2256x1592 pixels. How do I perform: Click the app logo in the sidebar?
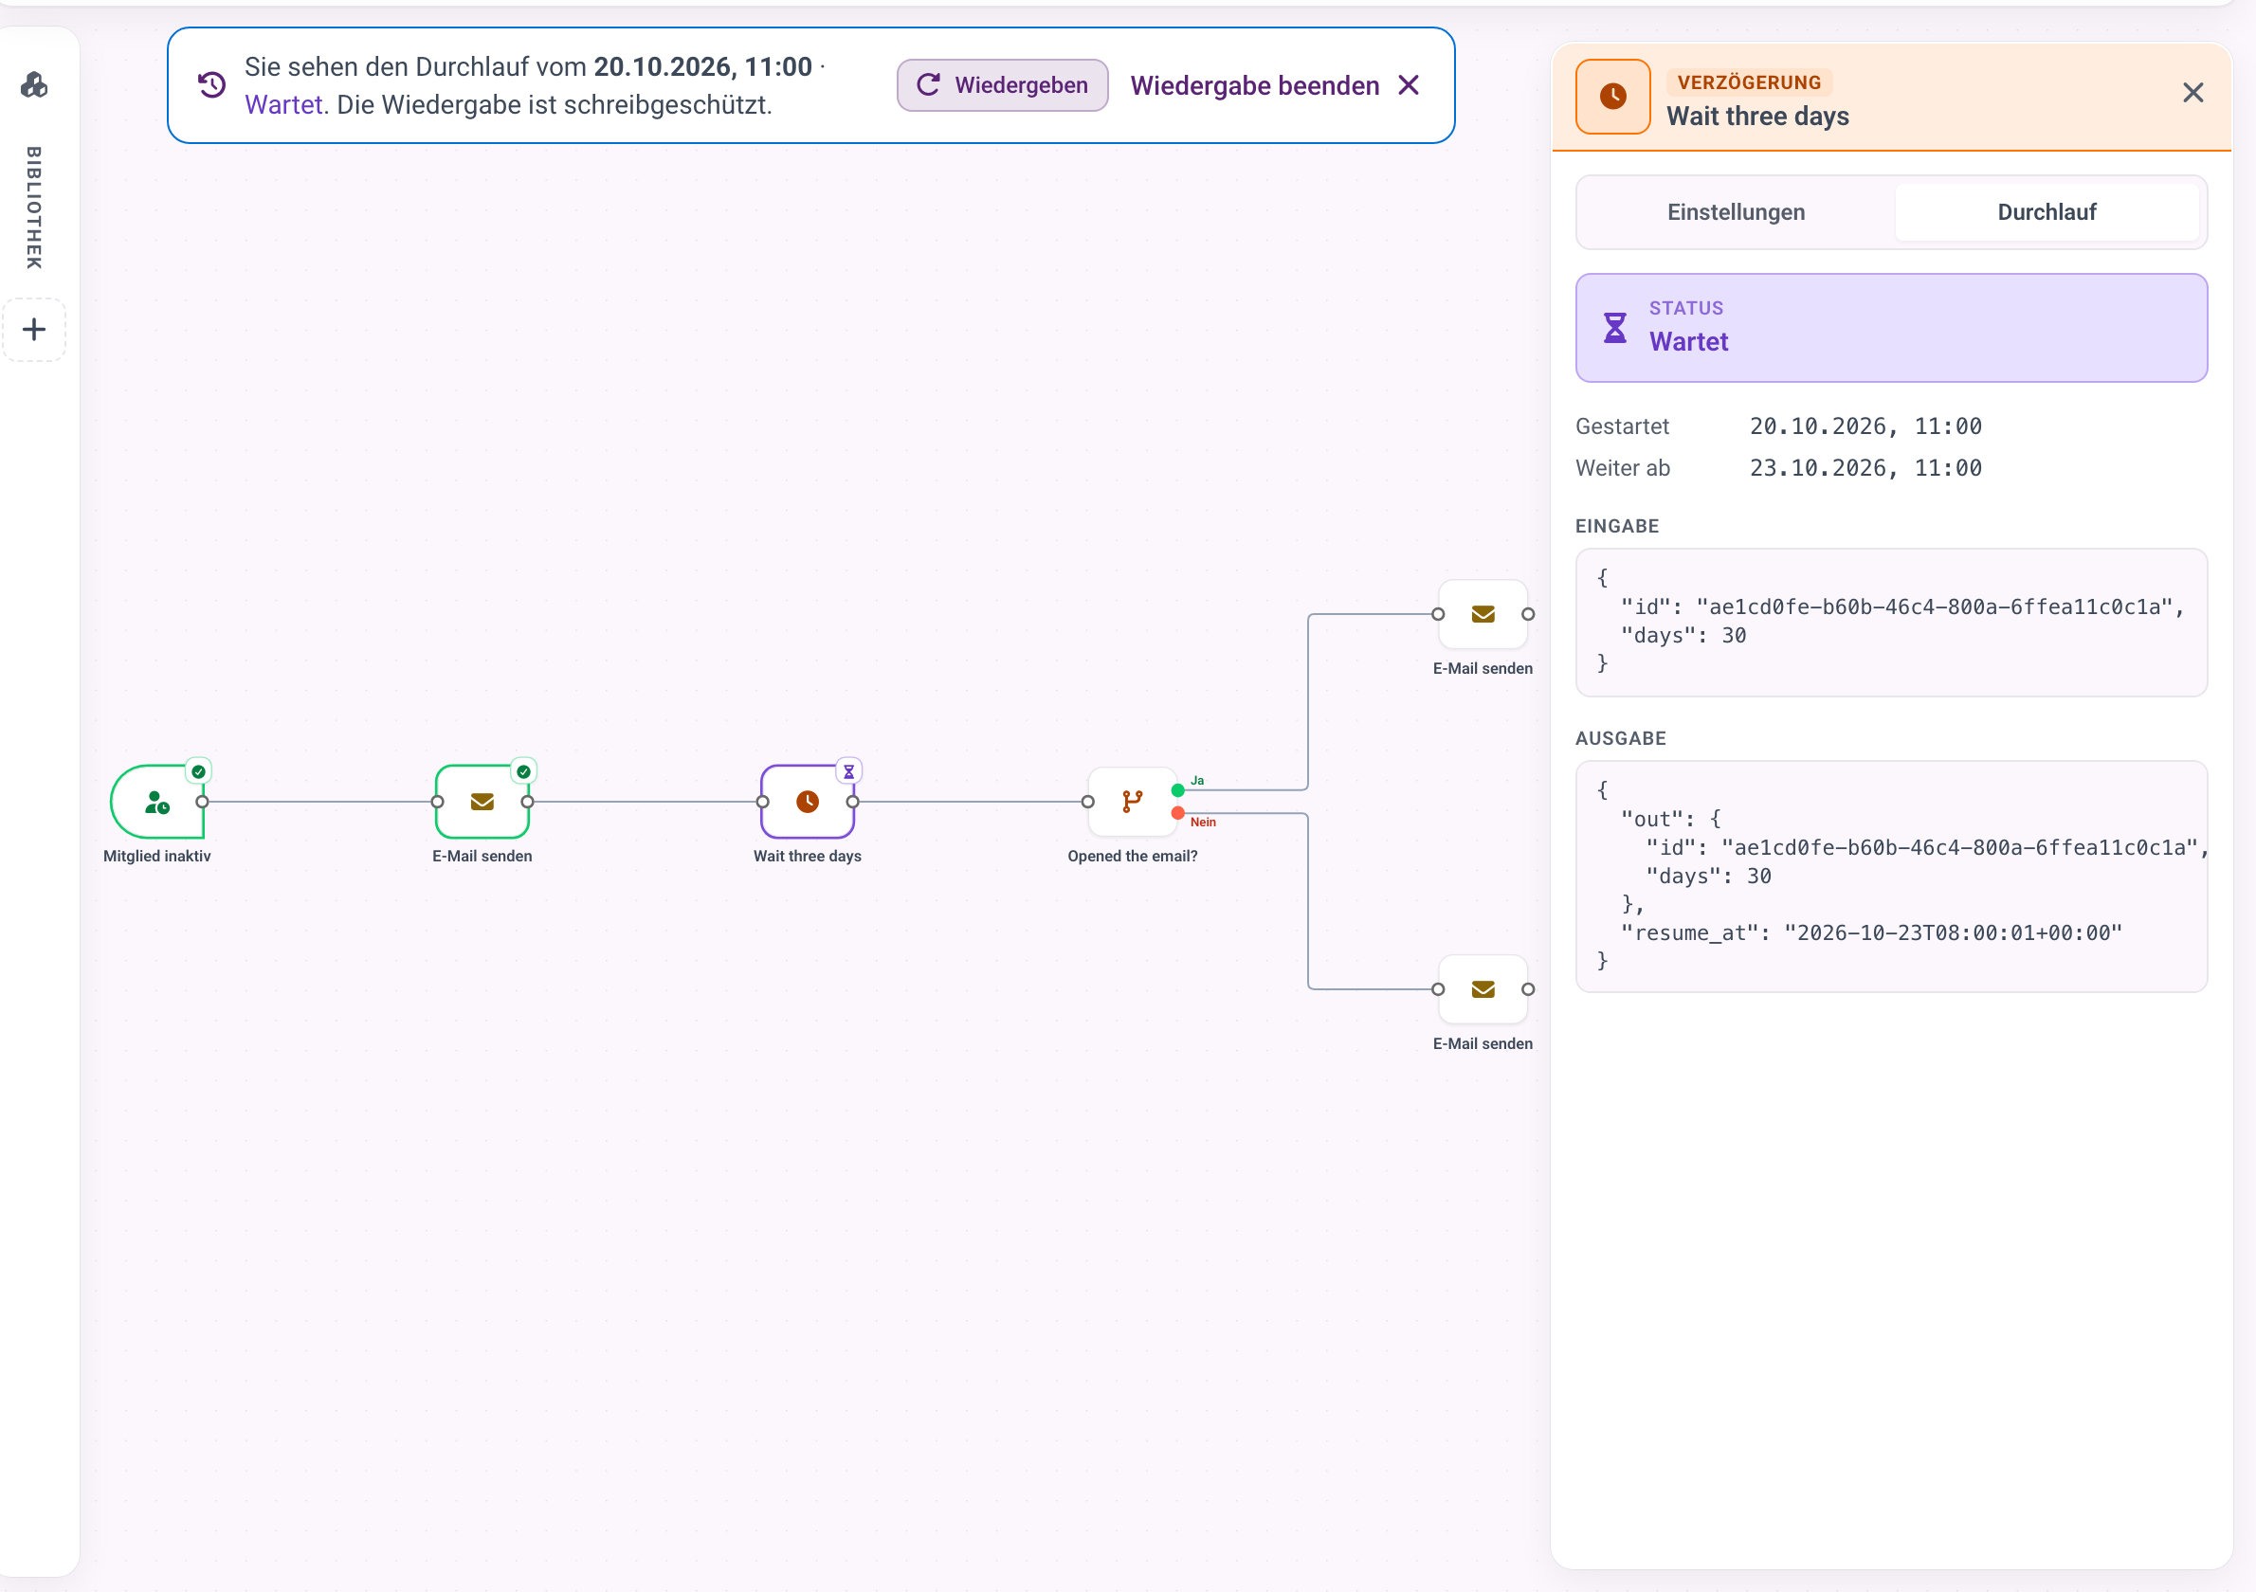(x=34, y=84)
